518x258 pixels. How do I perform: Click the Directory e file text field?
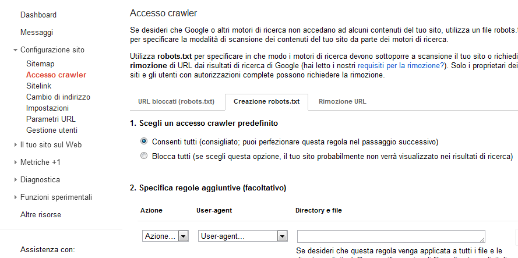coord(391,236)
